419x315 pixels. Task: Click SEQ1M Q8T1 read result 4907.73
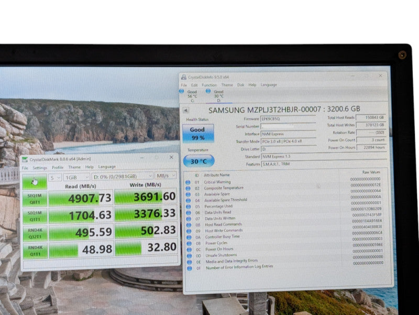click(81, 198)
